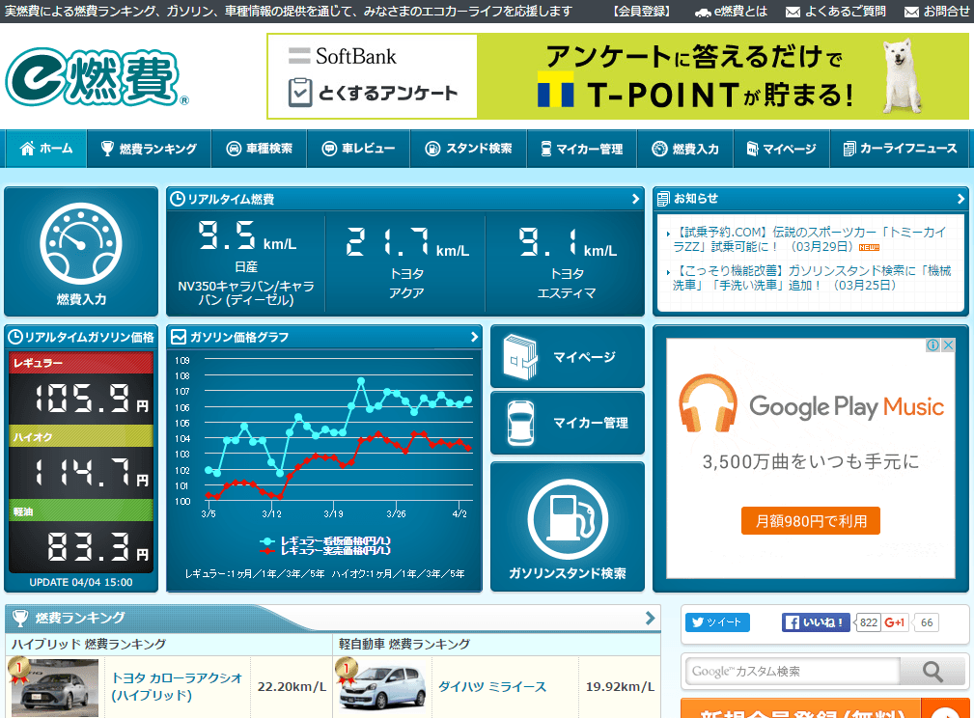Screen dimensions: 974x718
Task: Click the マイカー管理 car icon tile
Action: pyautogui.click(x=568, y=423)
